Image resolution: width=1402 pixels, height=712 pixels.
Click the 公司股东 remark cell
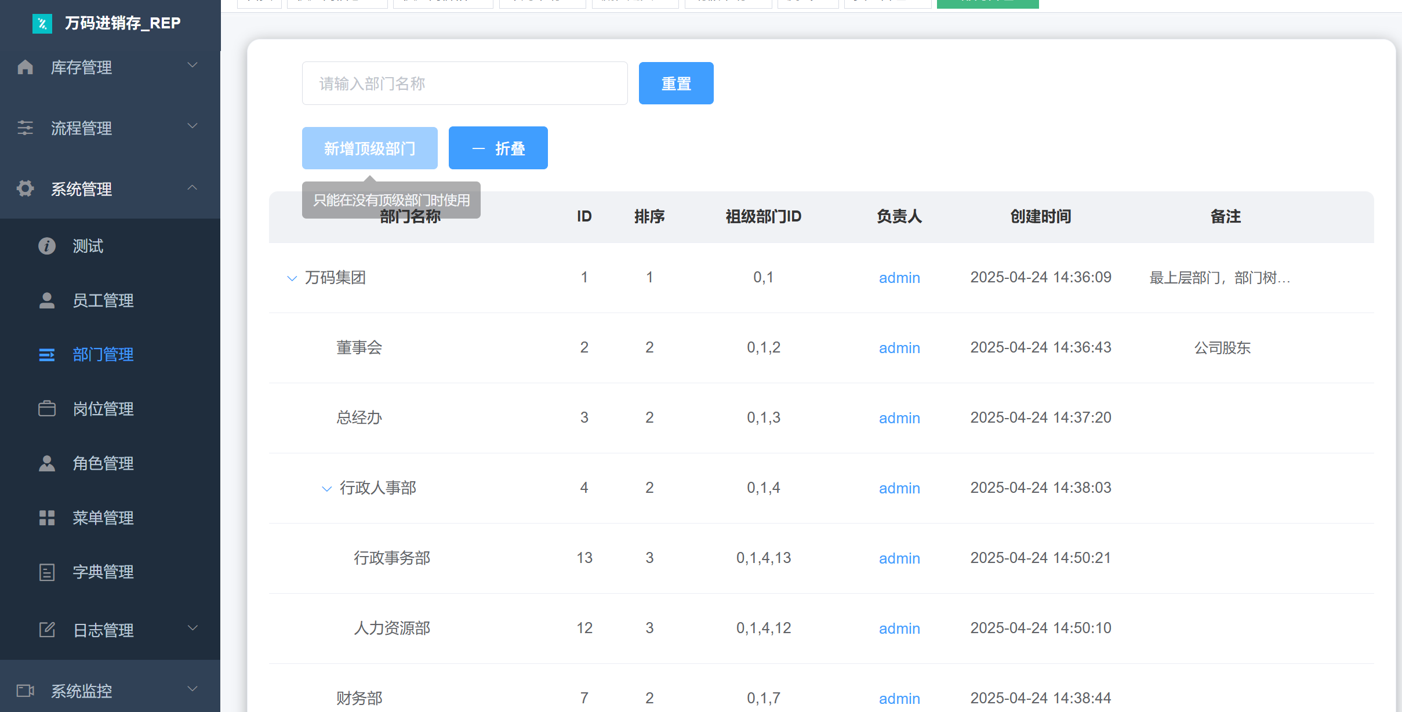1222,348
